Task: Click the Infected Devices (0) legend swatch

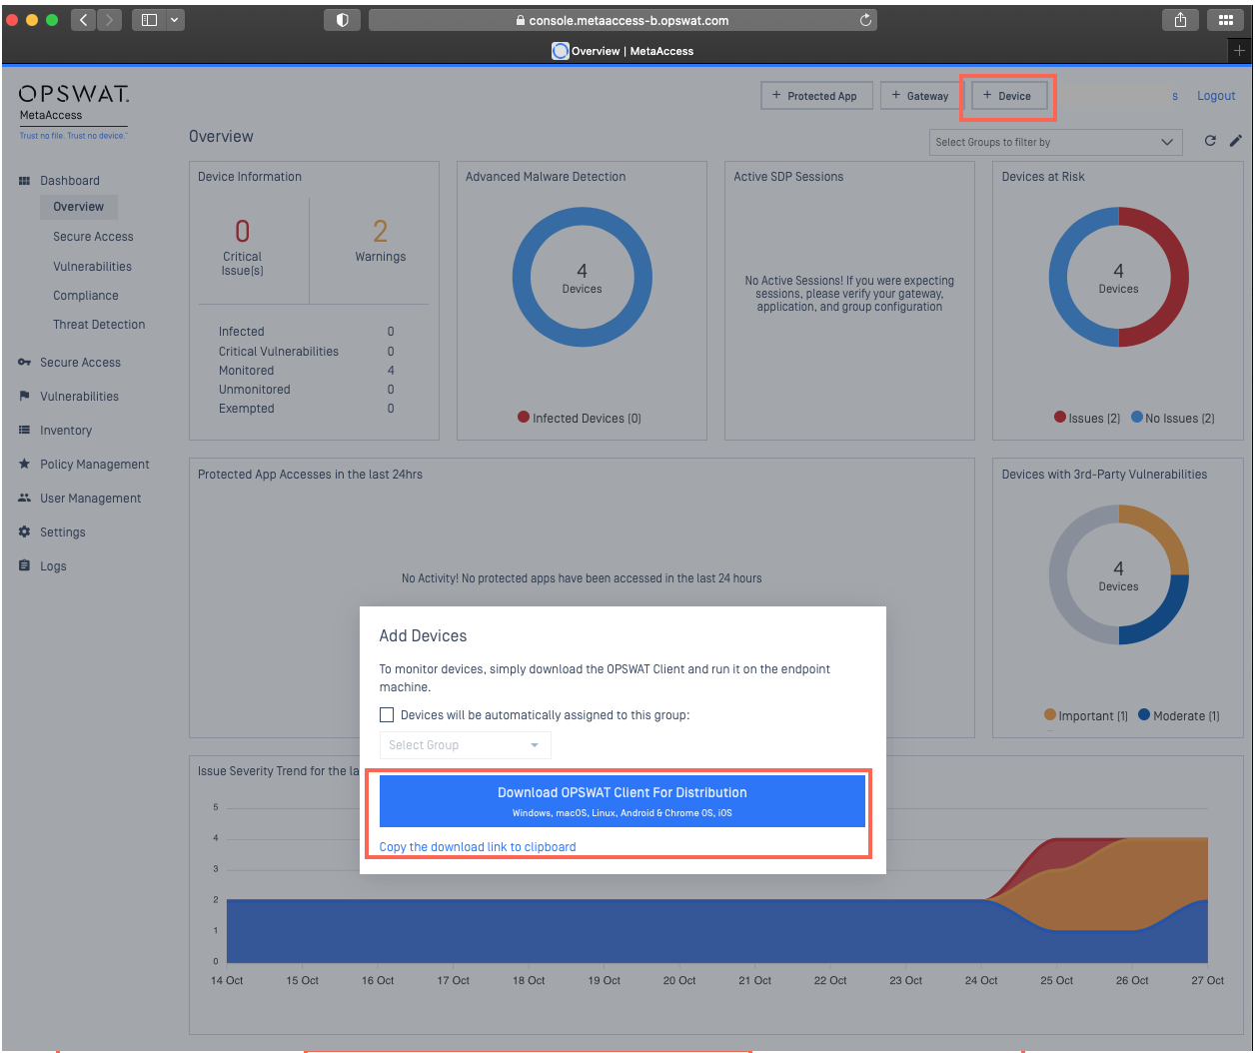Action: point(524,418)
